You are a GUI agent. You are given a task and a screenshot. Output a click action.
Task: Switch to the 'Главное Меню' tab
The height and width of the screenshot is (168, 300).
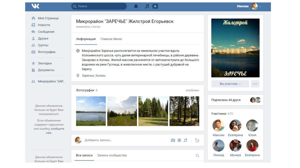coord(111,39)
